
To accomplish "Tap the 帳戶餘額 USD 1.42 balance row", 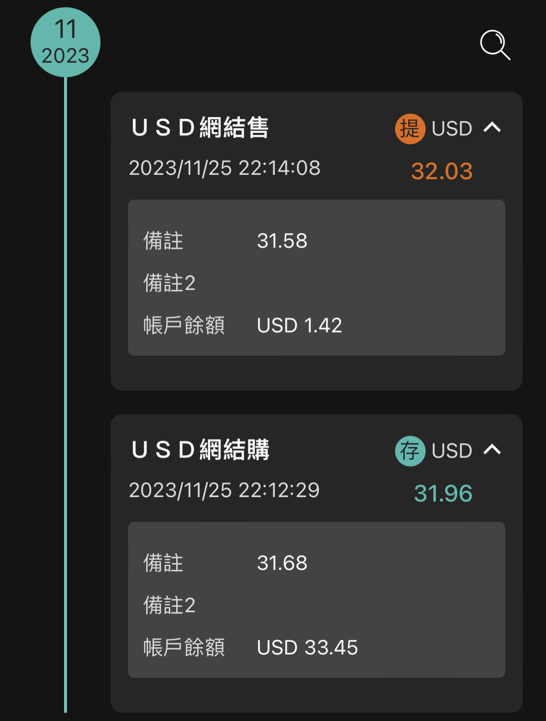I will click(316, 325).
